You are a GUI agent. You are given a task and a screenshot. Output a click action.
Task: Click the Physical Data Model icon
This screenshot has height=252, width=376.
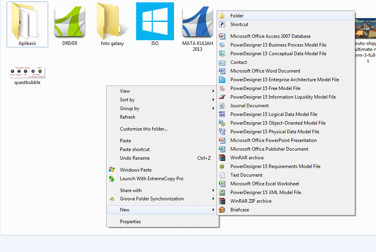(x=222, y=132)
